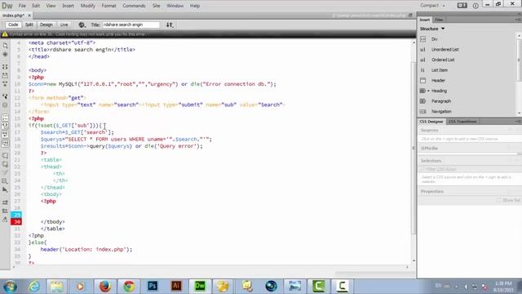The width and height of the screenshot is (522, 294).
Task: Open the Preview in Browser globe menu
Action: click(x=82, y=24)
